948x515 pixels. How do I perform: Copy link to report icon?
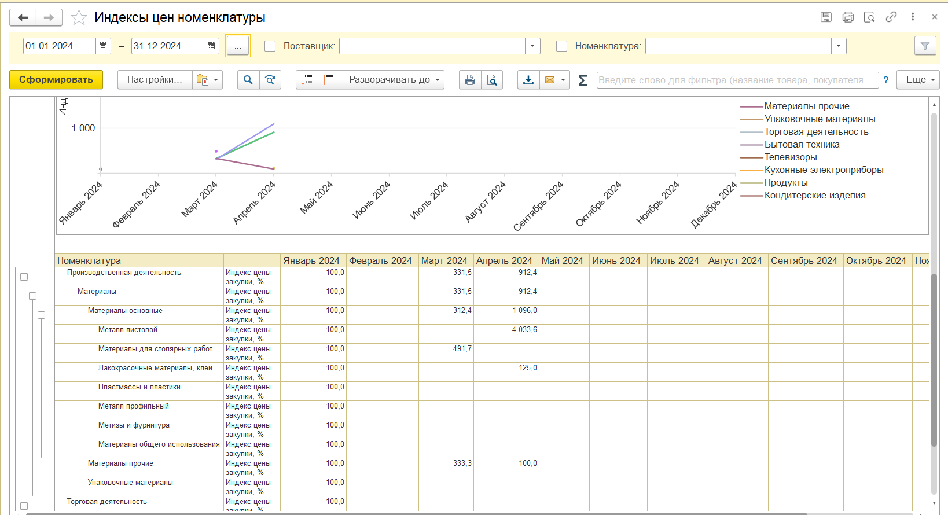[x=891, y=17]
